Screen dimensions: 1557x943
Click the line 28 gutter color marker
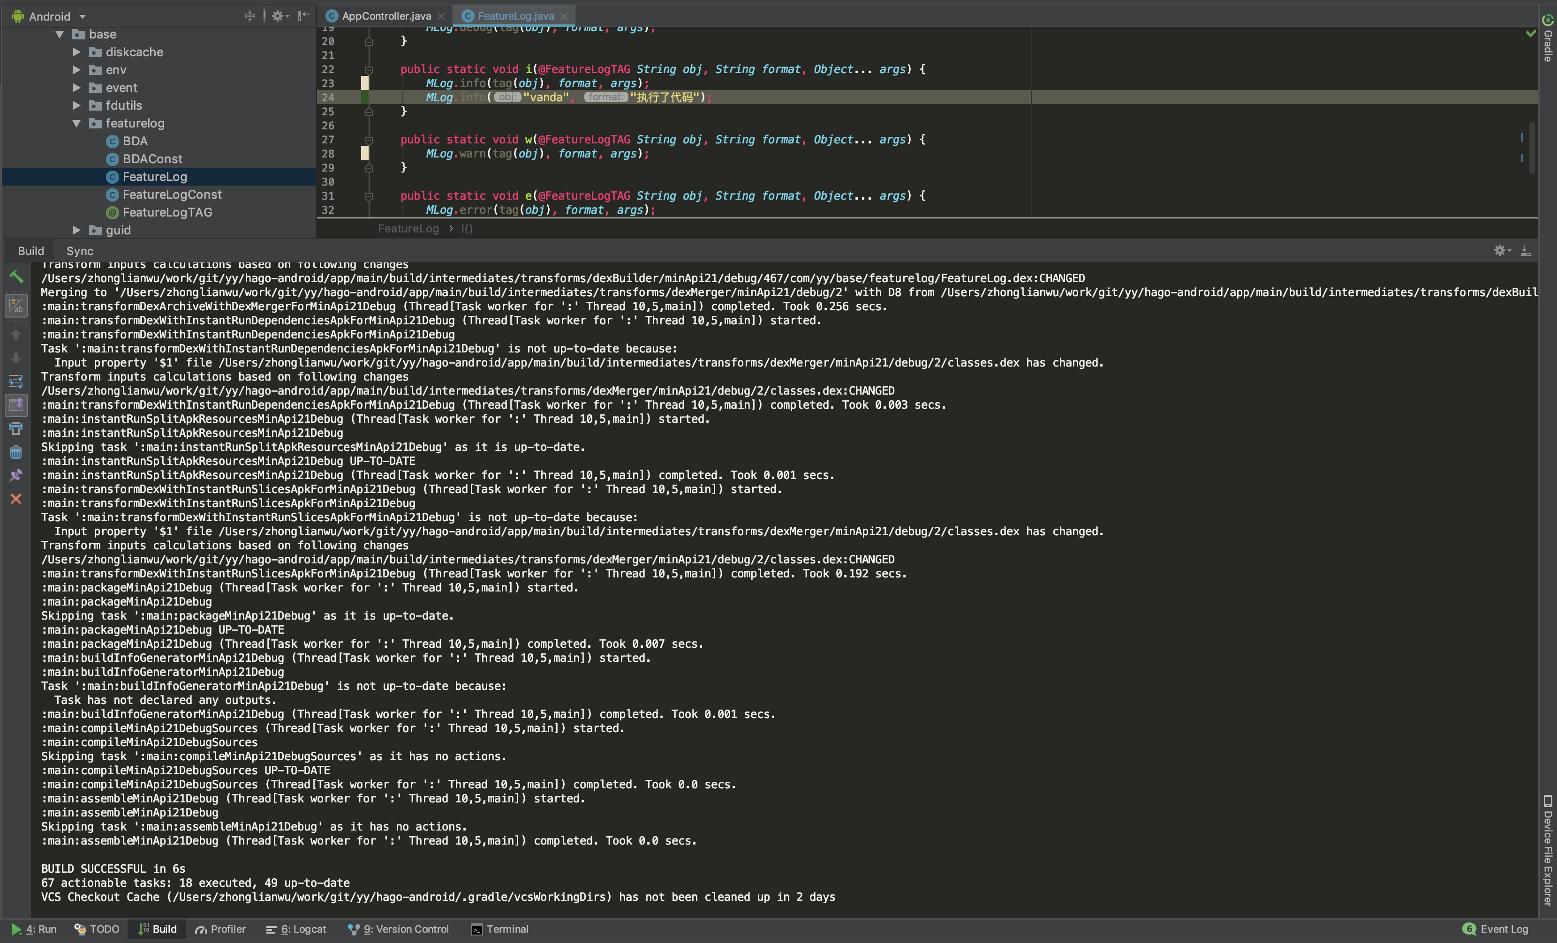coord(364,153)
